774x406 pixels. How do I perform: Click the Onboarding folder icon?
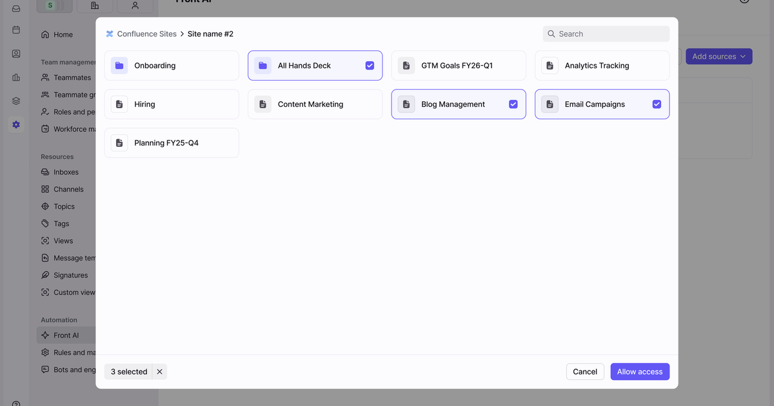119,66
